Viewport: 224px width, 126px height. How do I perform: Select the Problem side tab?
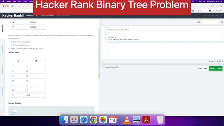tap(2, 28)
